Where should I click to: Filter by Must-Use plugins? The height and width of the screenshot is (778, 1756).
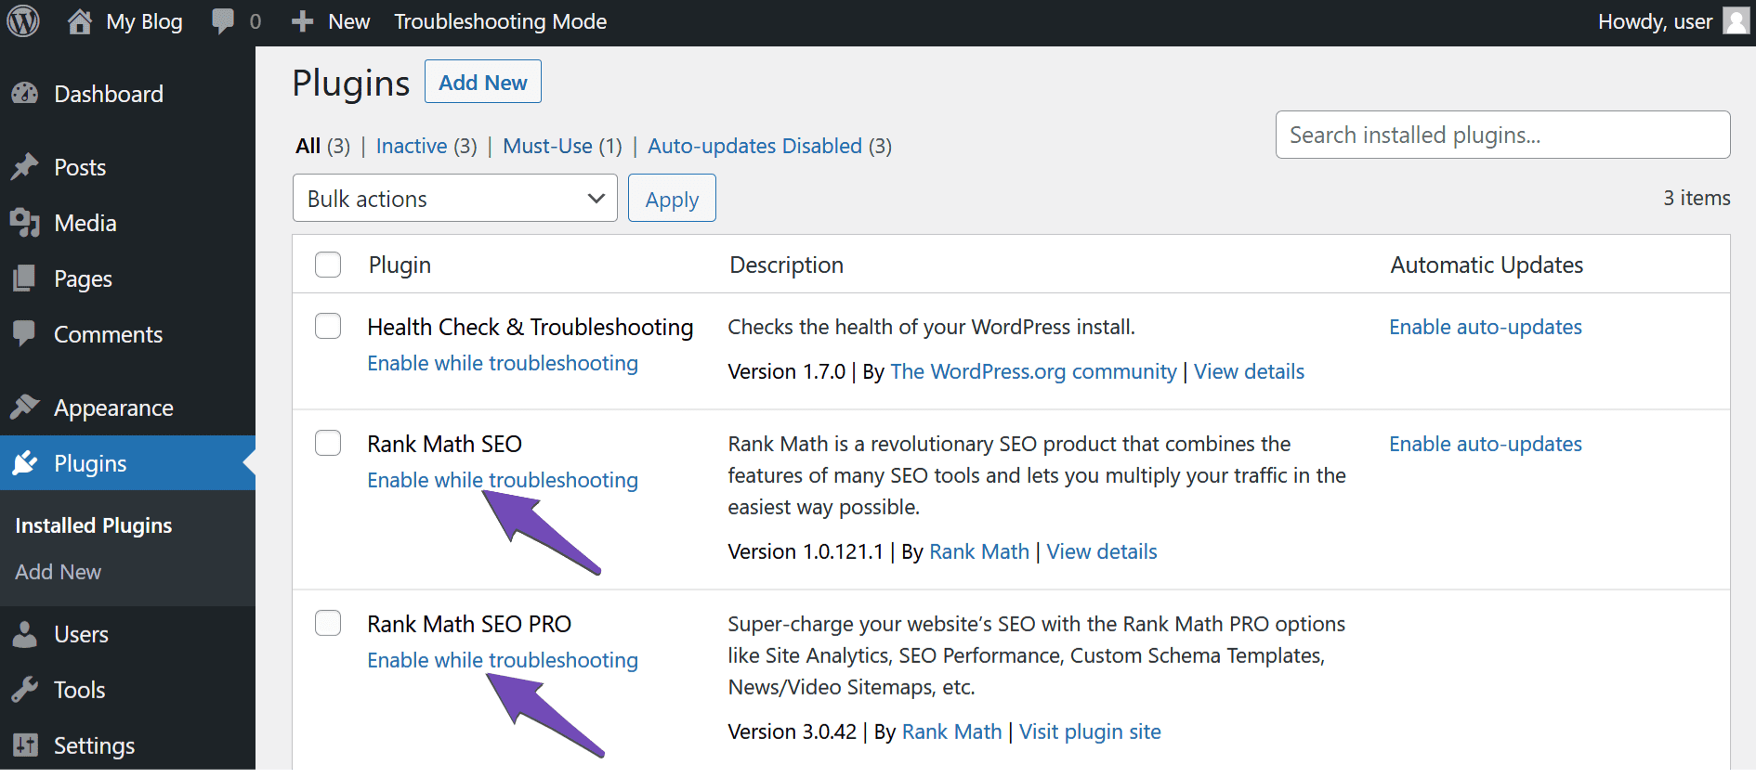(x=547, y=146)
